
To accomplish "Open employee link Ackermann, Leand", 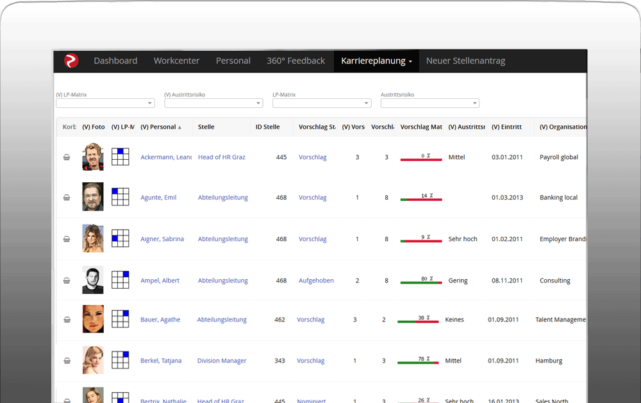I will 166,157.
